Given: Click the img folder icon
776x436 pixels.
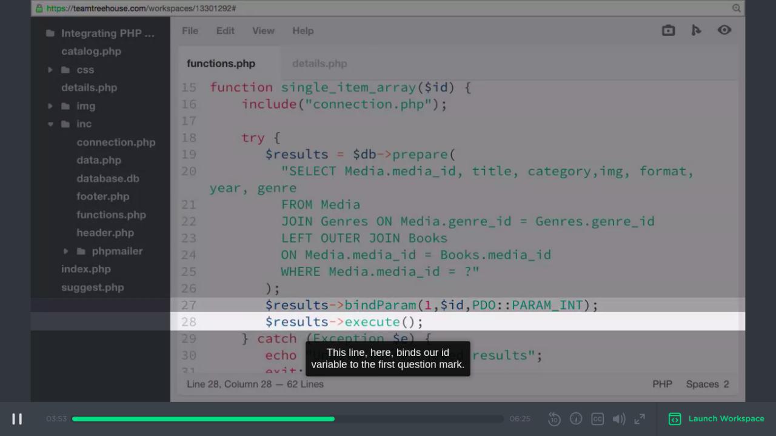Looking at the screenshot, I should coord(65,107).
